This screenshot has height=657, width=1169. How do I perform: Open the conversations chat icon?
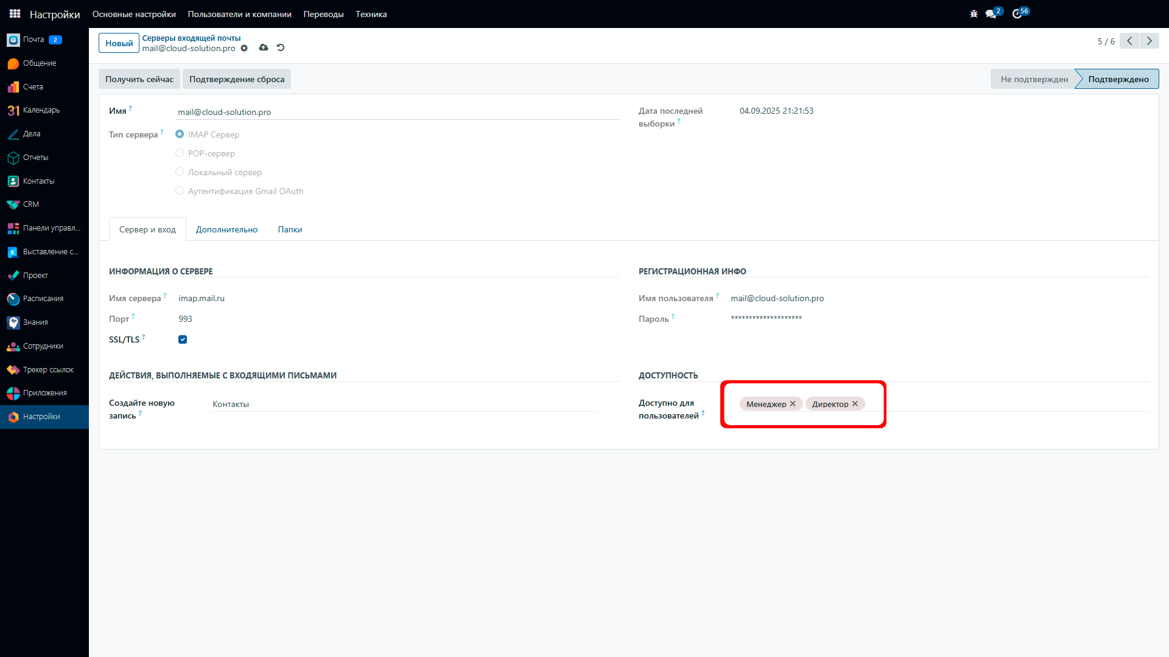(x=991, y=14)
